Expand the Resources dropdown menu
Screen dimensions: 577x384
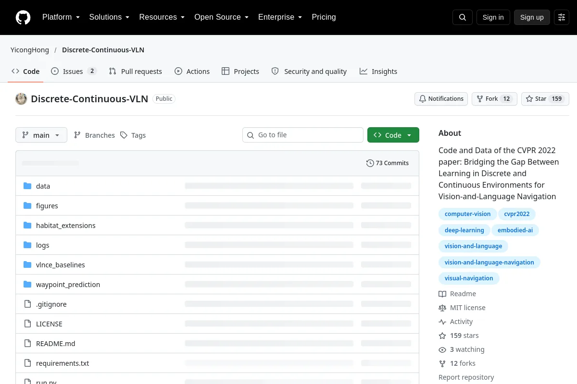[162, 17]
